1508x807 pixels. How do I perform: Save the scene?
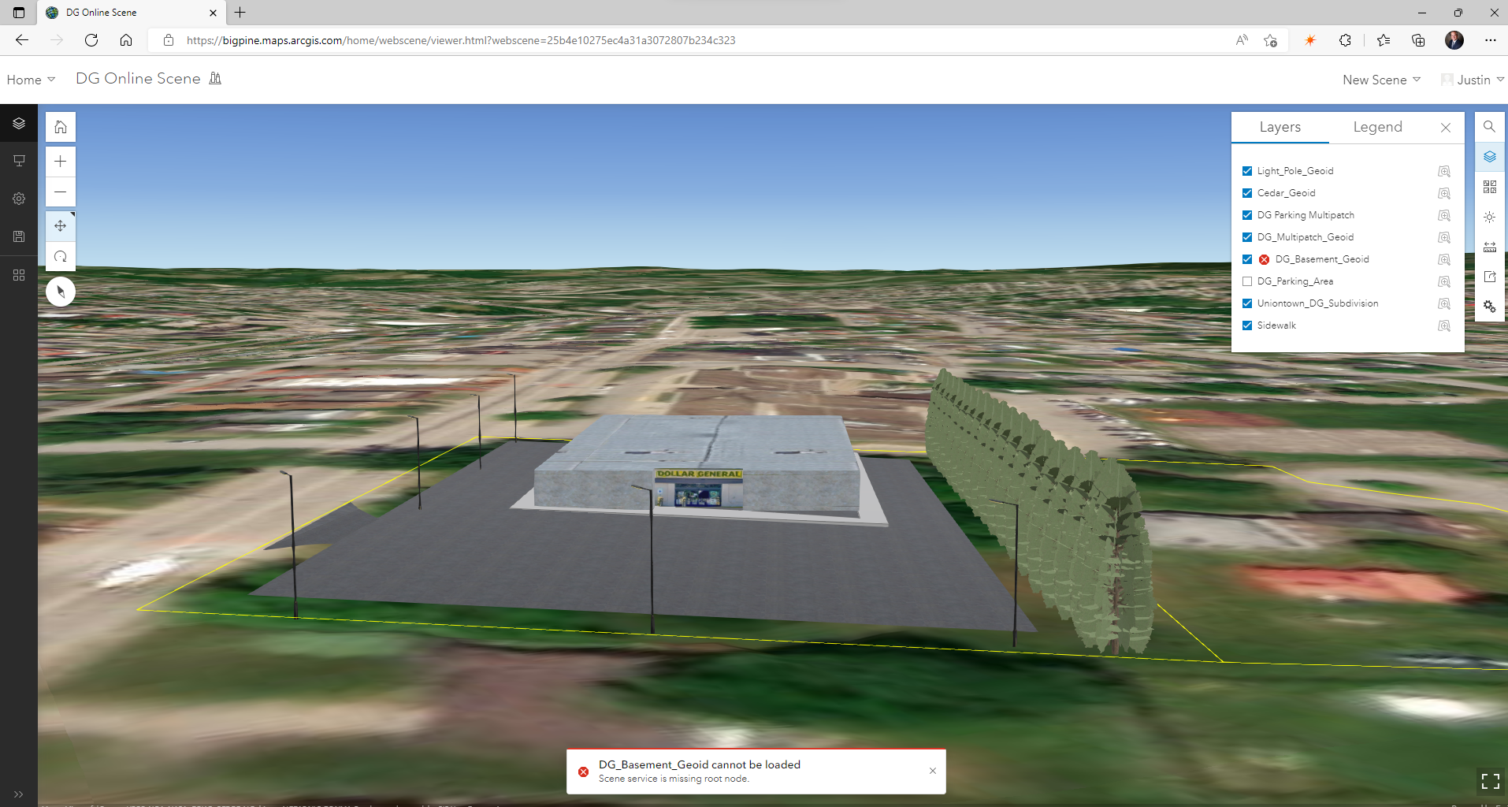(x=19, y=236)
